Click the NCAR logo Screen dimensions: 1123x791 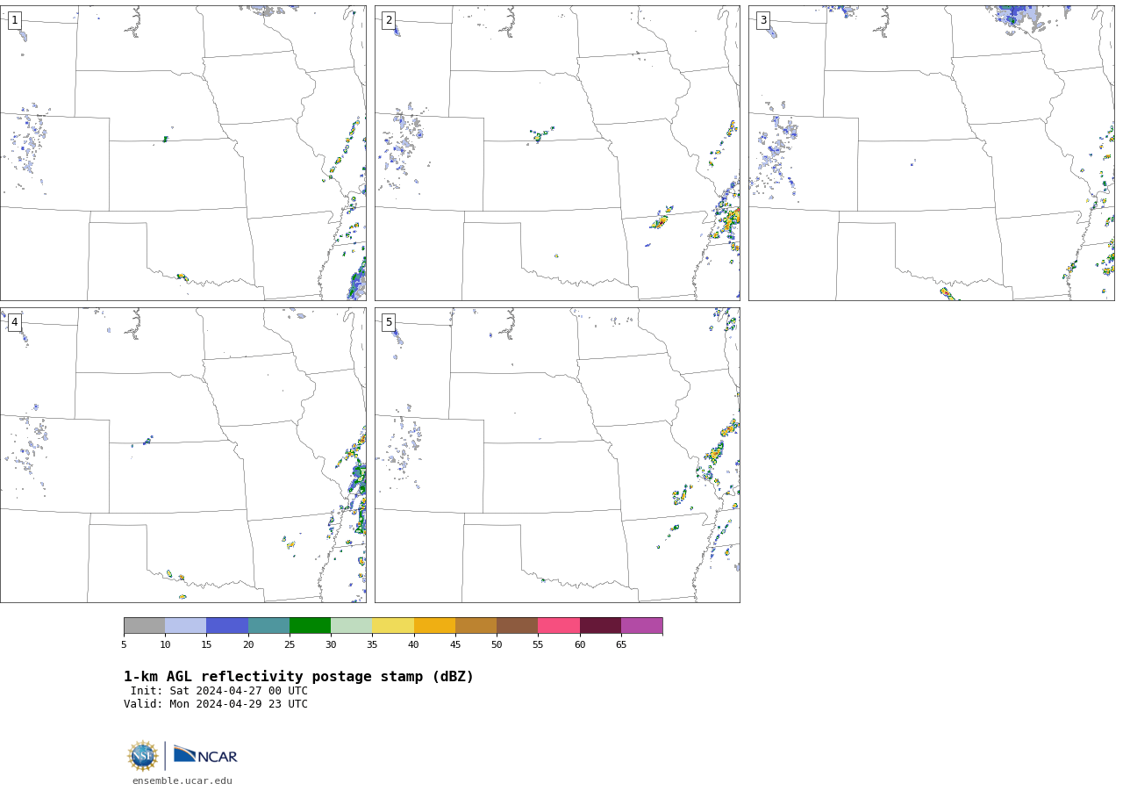[x=205, y=756]
